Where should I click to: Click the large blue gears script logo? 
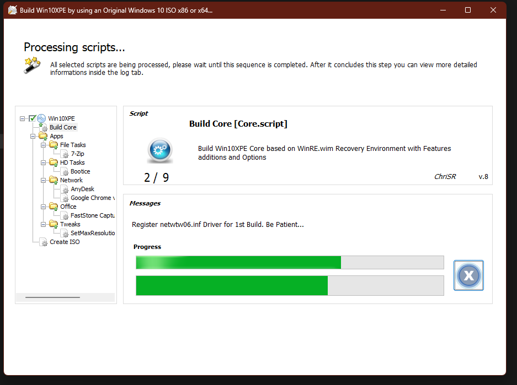click(160, 150)
